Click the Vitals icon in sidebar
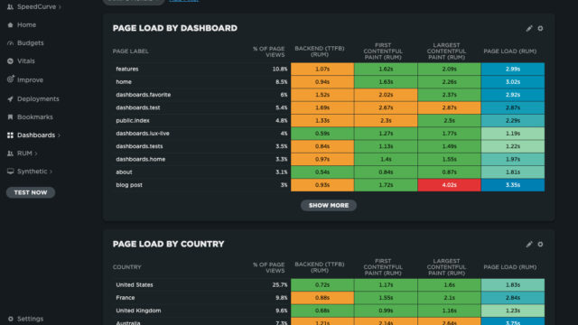 [10, 60]
